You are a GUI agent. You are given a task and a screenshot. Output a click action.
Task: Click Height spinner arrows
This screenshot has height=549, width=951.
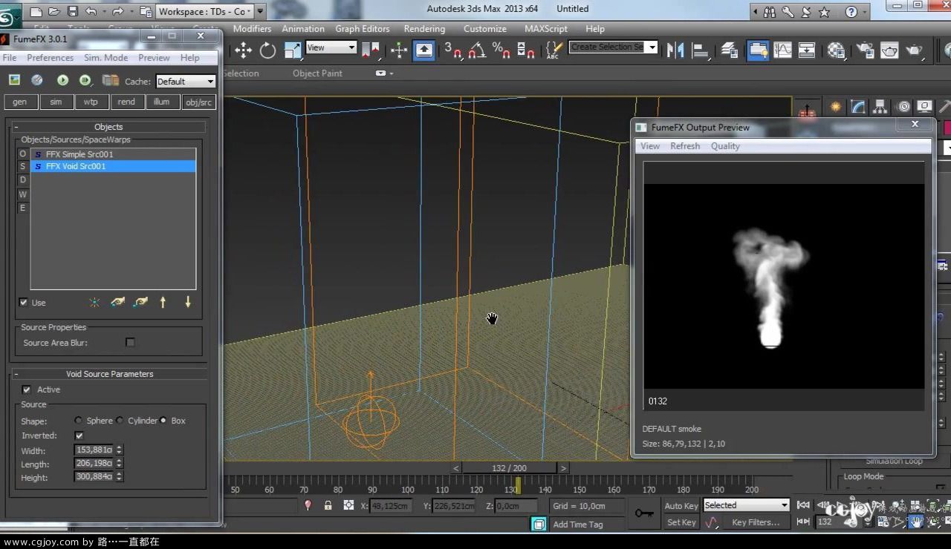pyautogui.click(x=119, y=476)
